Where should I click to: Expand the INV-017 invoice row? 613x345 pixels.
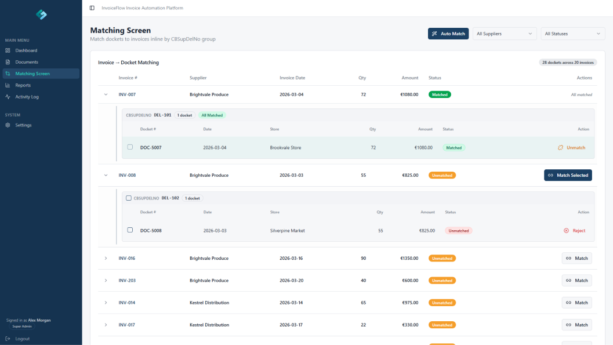(x=106, y=325)
